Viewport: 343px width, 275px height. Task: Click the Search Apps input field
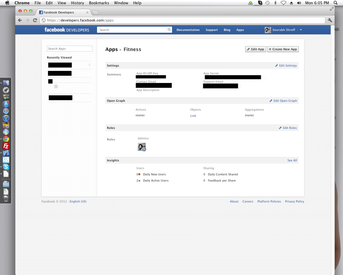coord(70,49)
